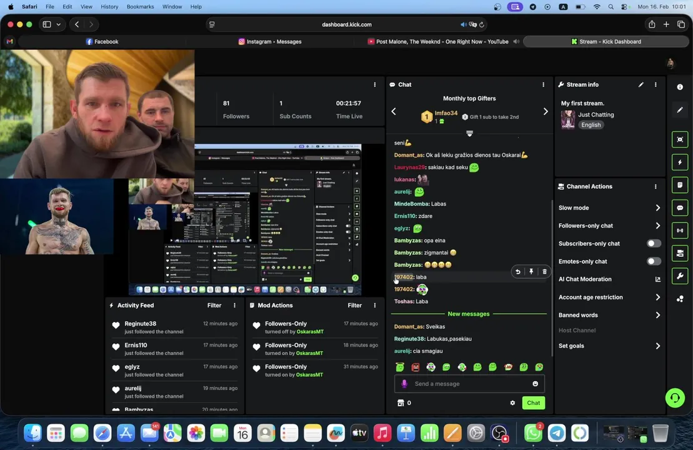Click English language tag
Viewport: 693px width, 450px height.
click(x=591, y=125)
